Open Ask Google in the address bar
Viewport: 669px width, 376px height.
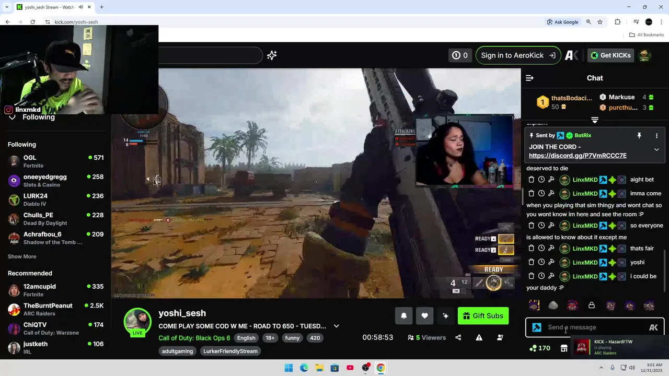[x=562, y=22]
